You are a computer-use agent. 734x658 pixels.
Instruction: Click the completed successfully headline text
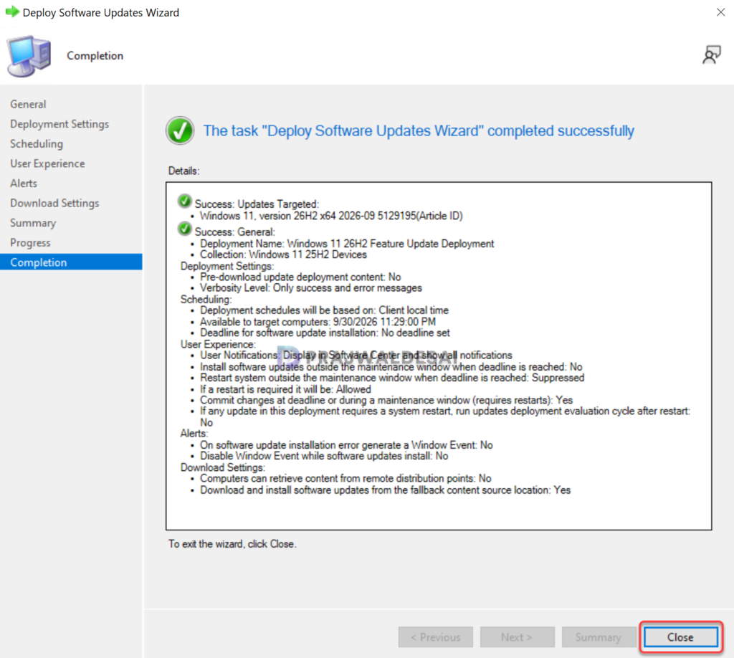point(419,130)
